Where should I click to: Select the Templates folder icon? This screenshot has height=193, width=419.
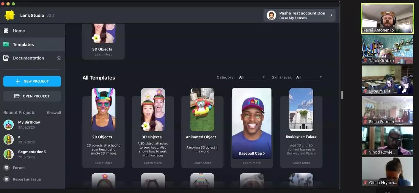click(6, 44)
